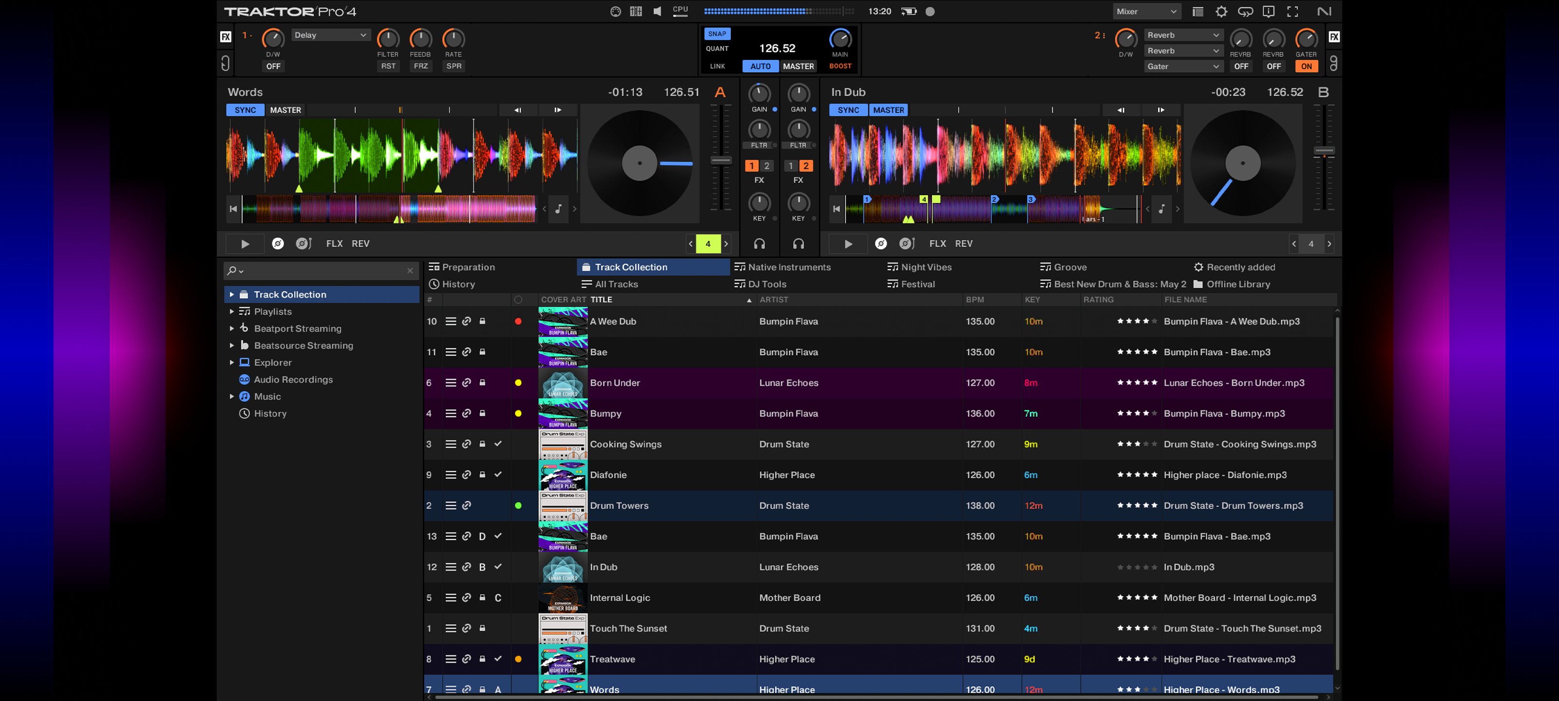1559x701 pixels.
Task: Toggle deck B REV reverse mode
Action: click(x=964, y=244)
